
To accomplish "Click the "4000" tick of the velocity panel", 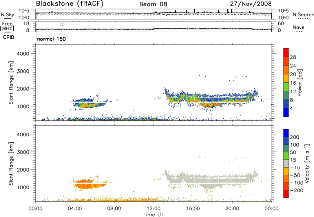I will pyautogui.click(x=23, y=134).
